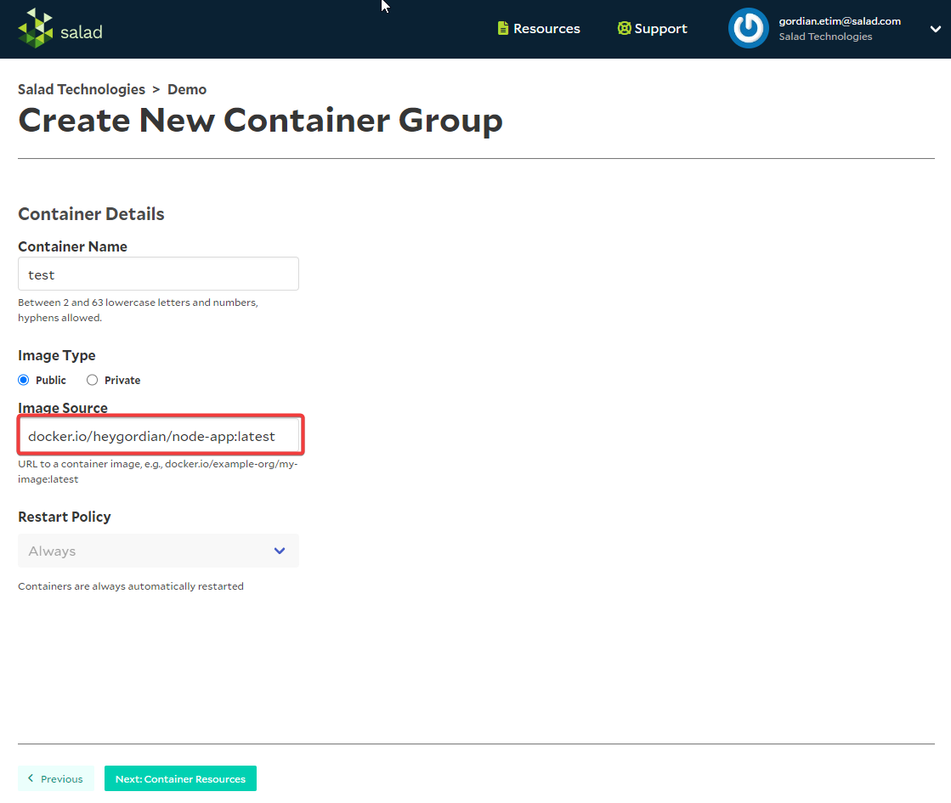Click the user avatar power icon
This screenshot has height=803, width=951.
(x=748, y=28)
